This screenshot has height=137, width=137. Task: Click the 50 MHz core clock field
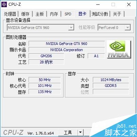point(45,80)
